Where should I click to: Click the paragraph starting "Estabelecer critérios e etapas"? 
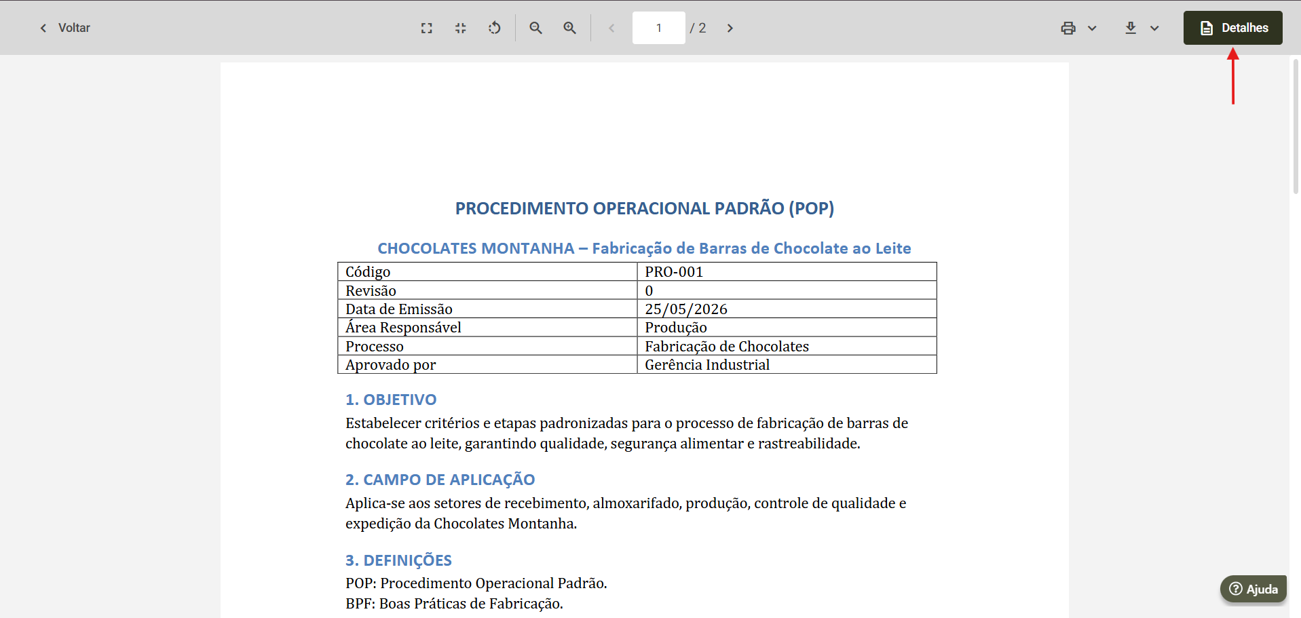[626, 433]
